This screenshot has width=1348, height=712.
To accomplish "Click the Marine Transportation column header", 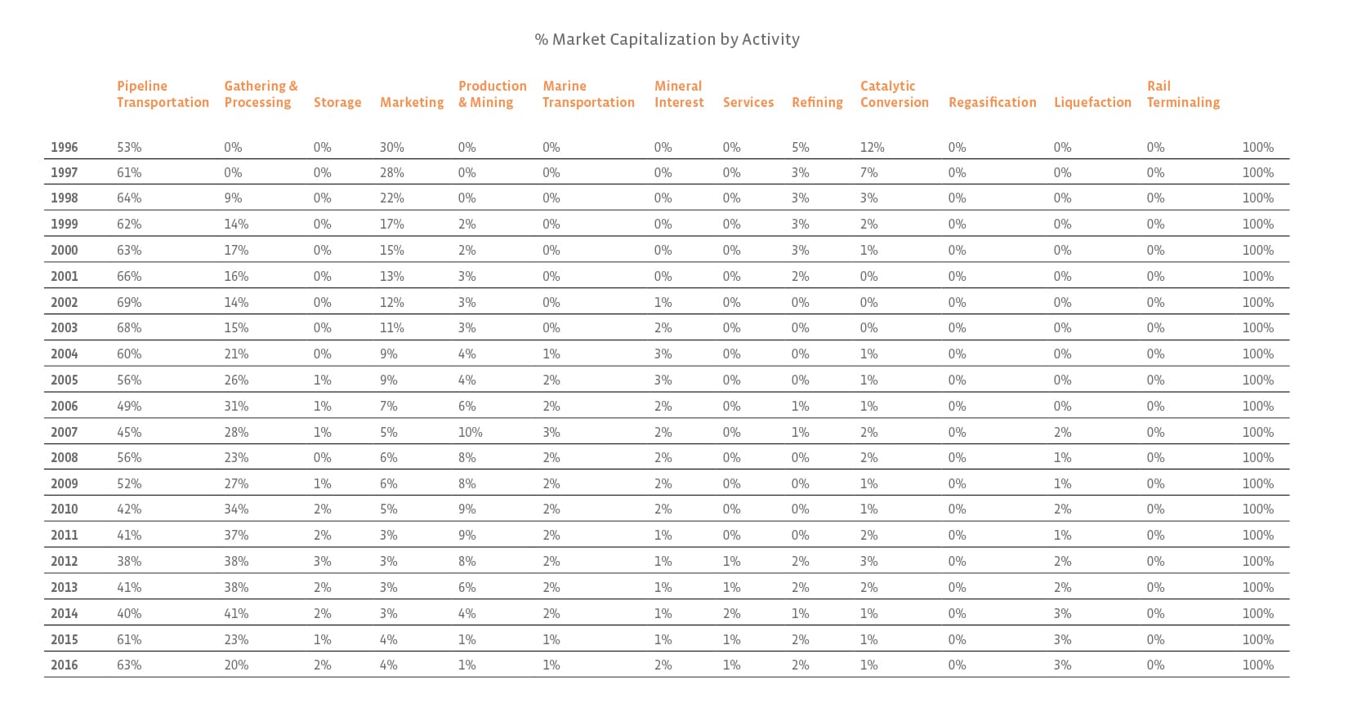I will click(588, 94).
